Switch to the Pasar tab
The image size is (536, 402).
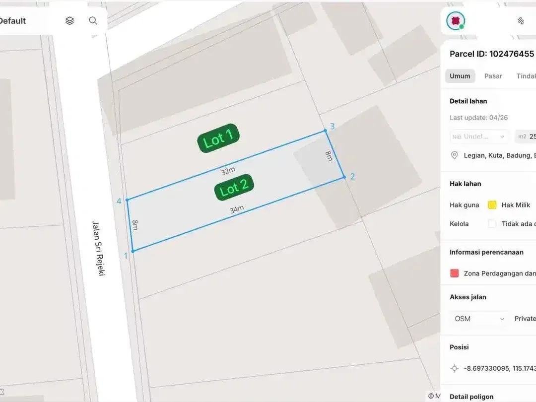(x=493, y=76)
